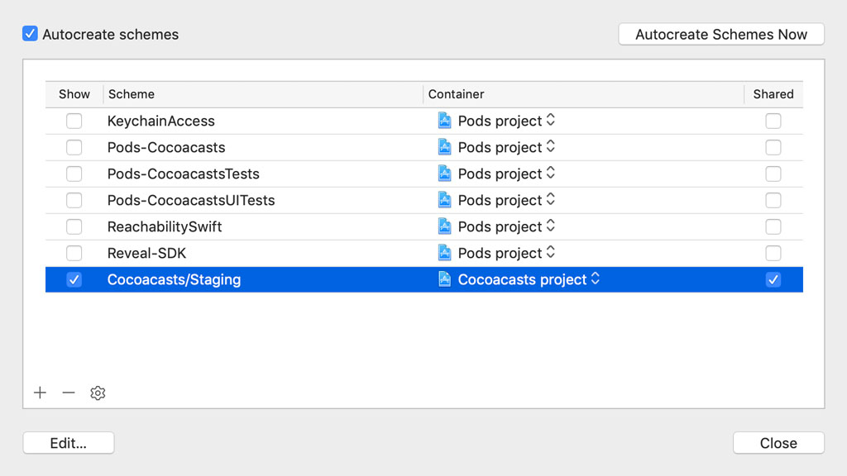847x476 pixels.
Task: Disable the Autocreate schemes checkbox
Action: click(30, 33)
